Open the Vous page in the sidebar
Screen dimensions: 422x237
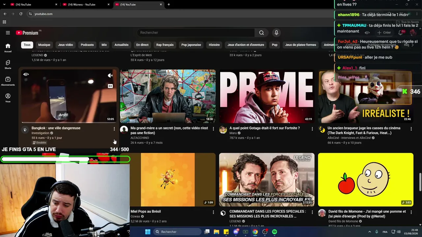[8, 98]
